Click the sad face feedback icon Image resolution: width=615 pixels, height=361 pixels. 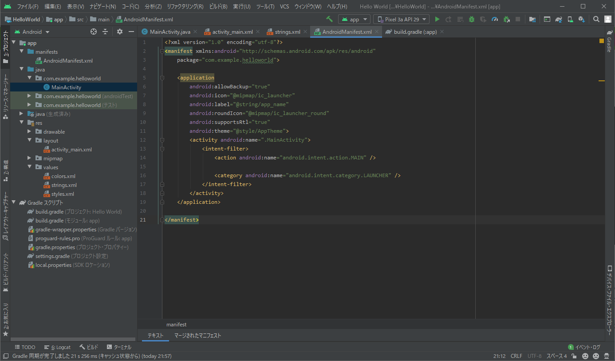(x=595, y=356)
